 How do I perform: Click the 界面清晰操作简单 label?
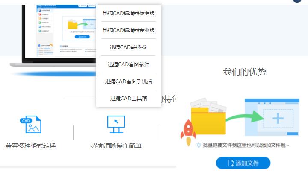(x=116, y=146)
